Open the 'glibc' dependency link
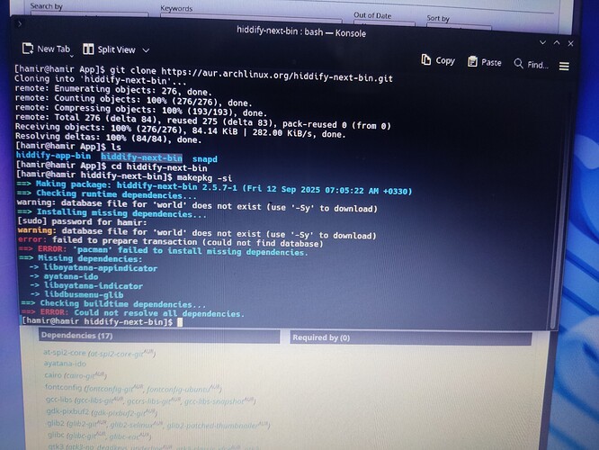 pos(56,435)
